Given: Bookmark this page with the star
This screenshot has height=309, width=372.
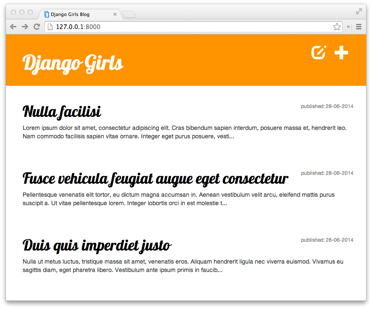Looking at the screenshot, I should 337,27.
